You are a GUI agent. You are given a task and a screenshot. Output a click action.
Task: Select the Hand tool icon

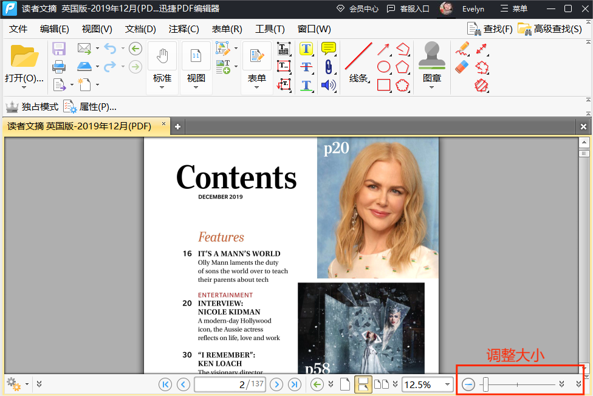[x=162, y=56]
